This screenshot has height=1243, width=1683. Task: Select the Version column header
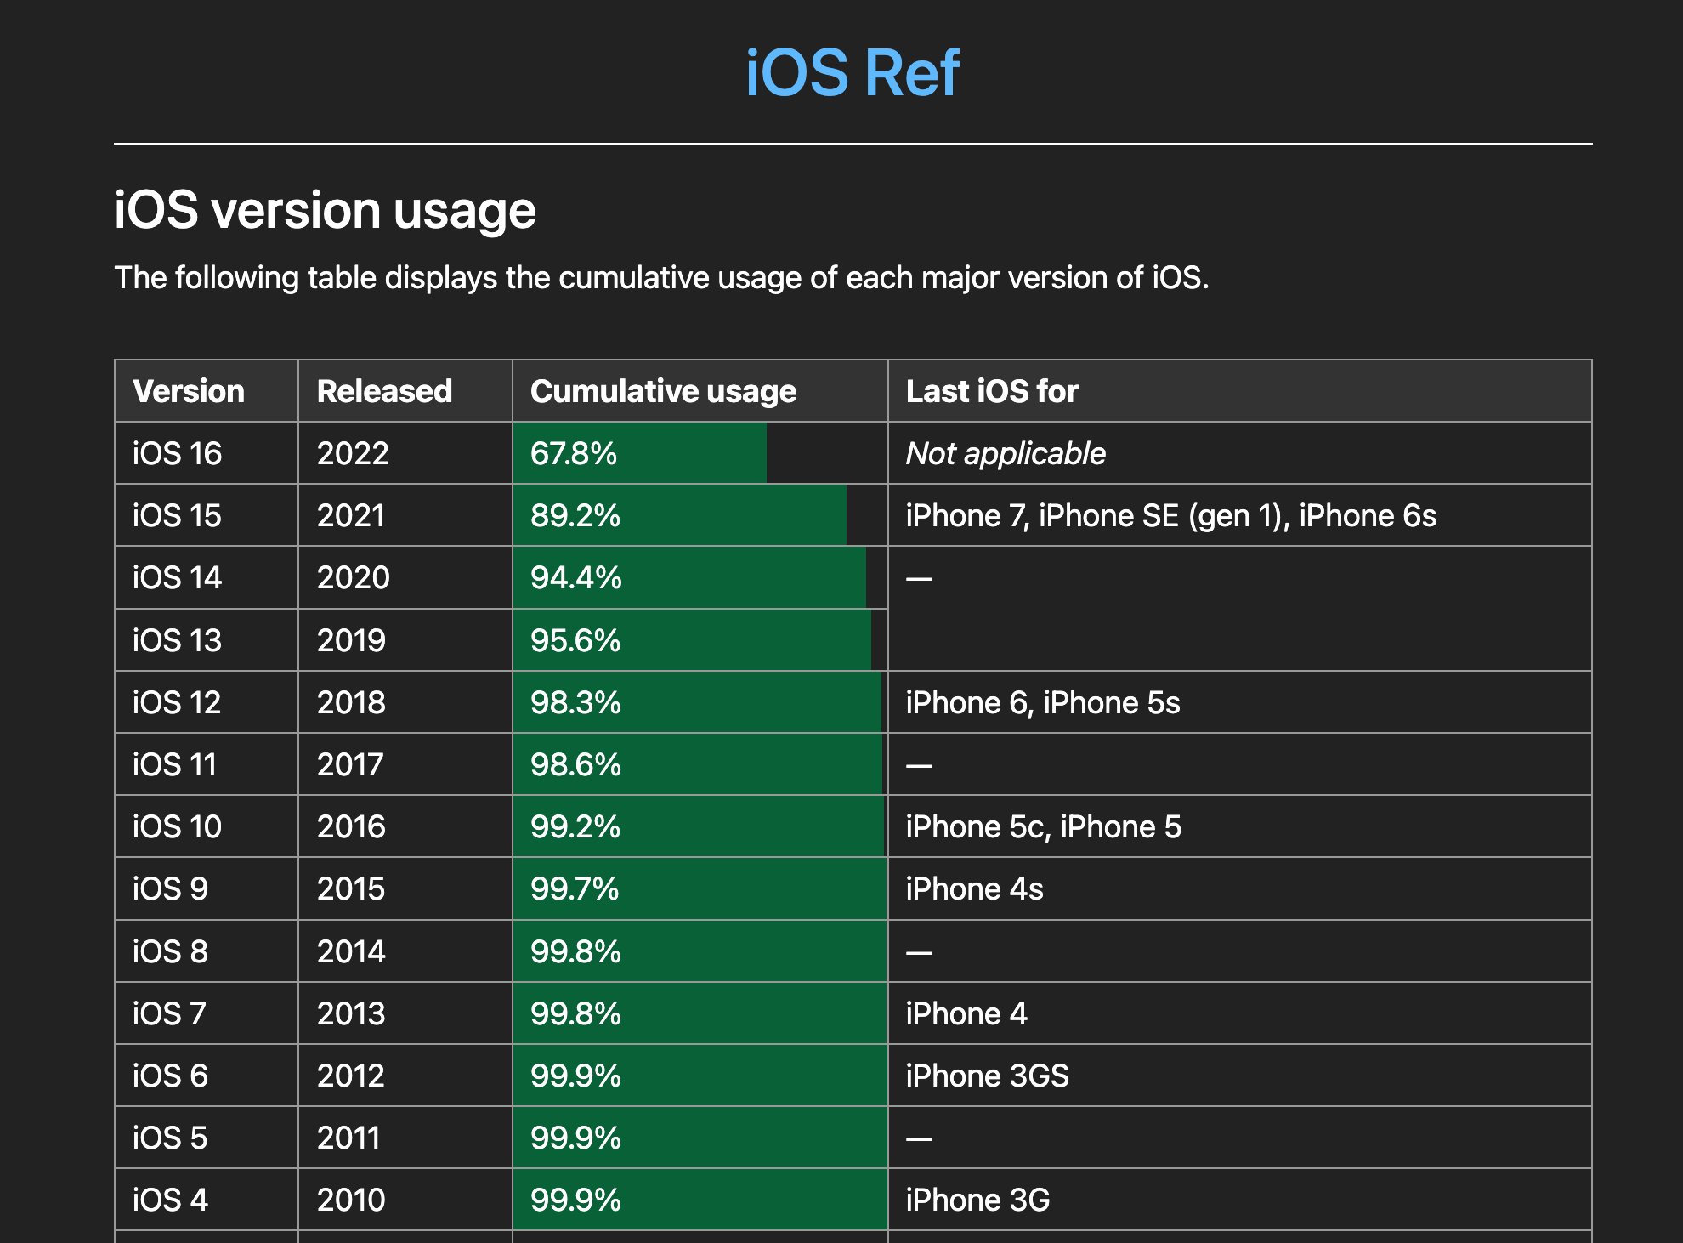click(207, 391)
